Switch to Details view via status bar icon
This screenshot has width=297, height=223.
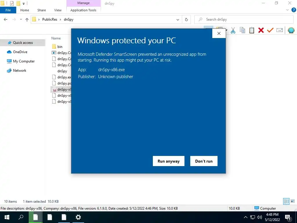pyautogui.click(x=286, y=201)
